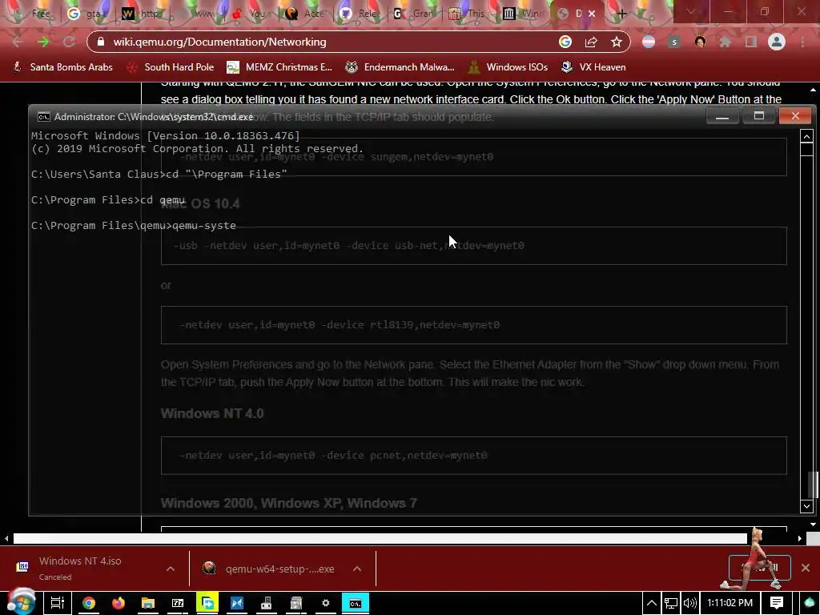
Task: Minimize the cmd.exe window
Action: pos(722,116)
